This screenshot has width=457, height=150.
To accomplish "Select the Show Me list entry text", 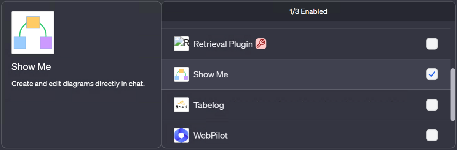I will [211, 74].
